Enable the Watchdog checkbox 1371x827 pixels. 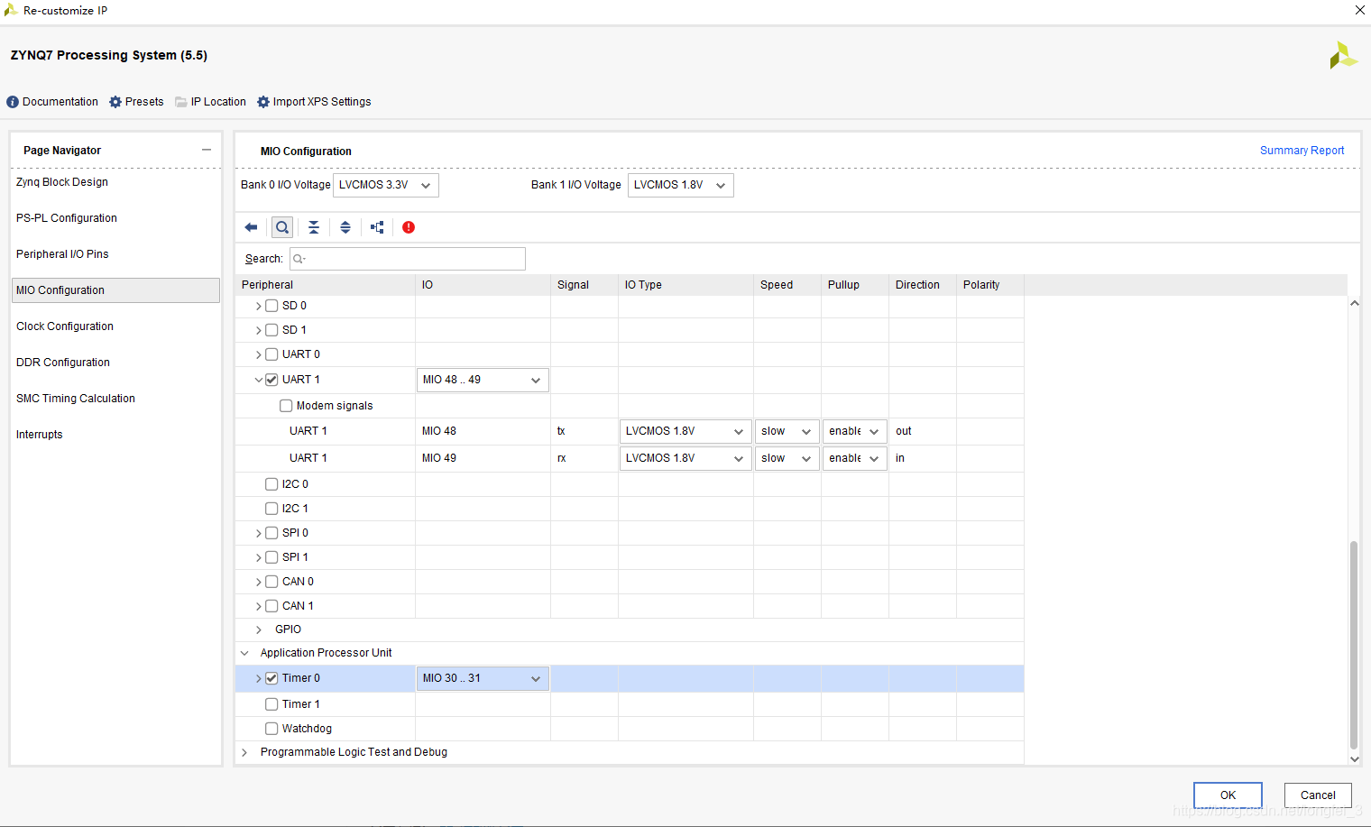271,729
